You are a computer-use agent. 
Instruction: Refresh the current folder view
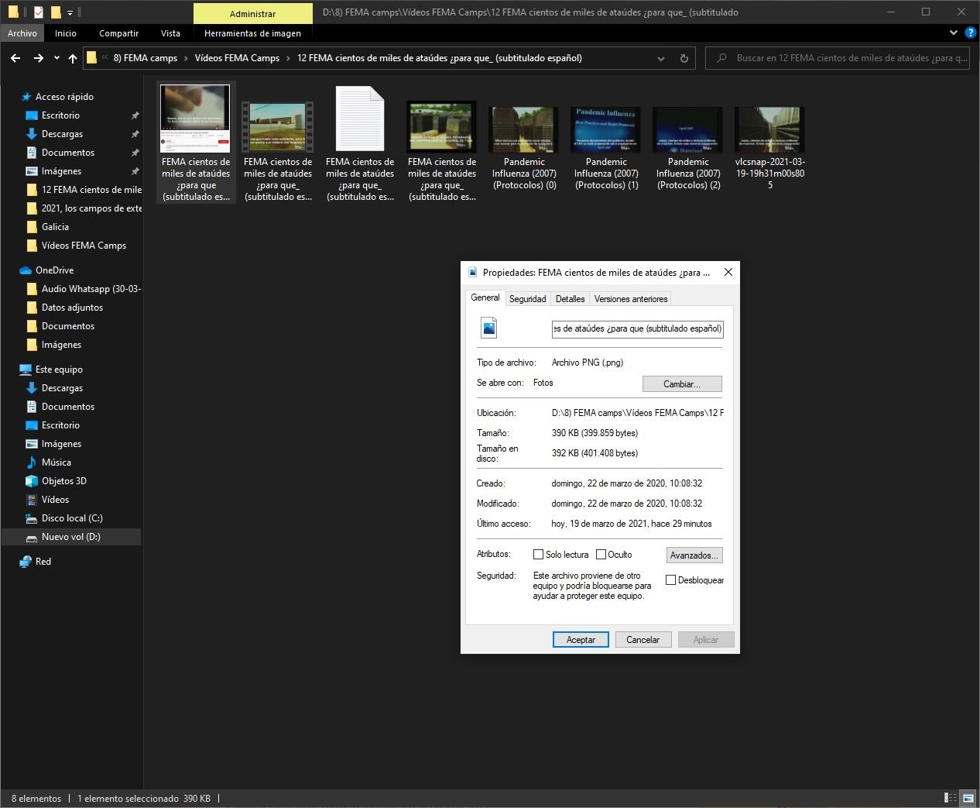(x=684, y=58)
